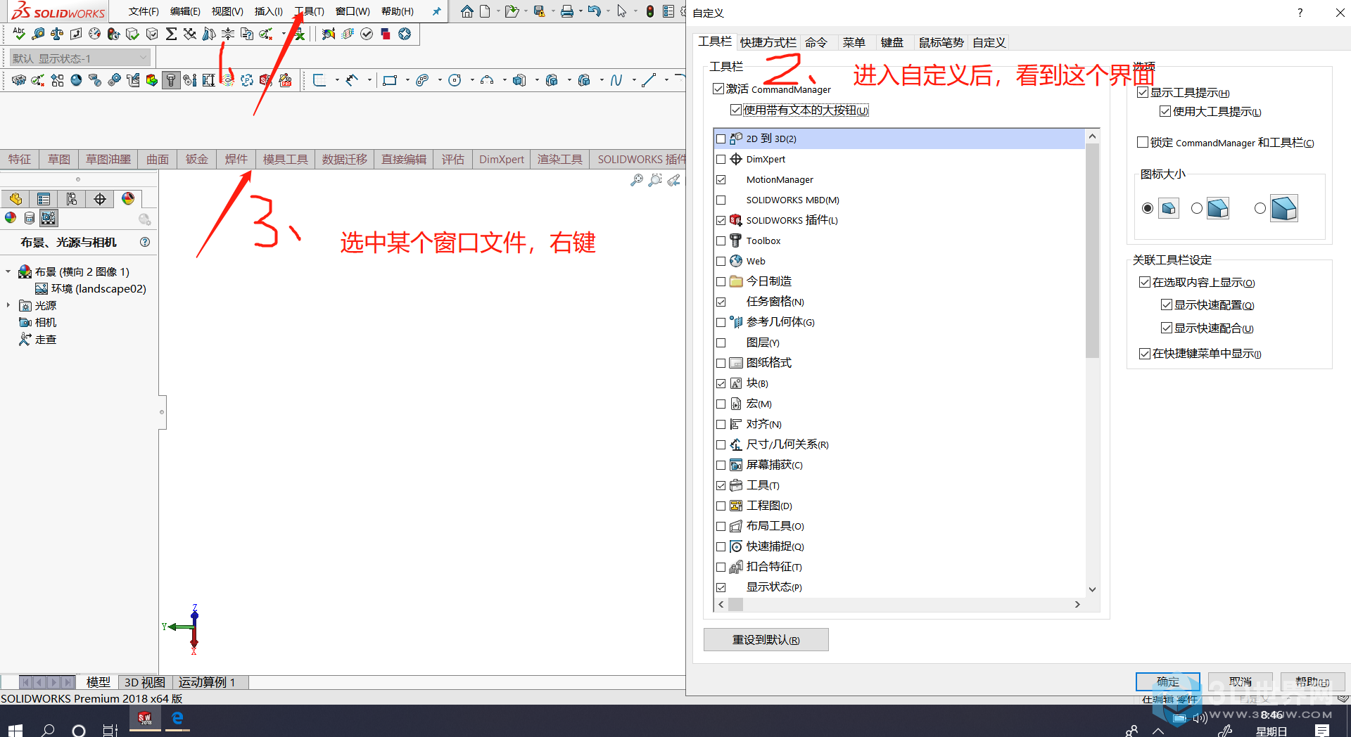Open the FeatureManager design tree tab

(15, 199)
